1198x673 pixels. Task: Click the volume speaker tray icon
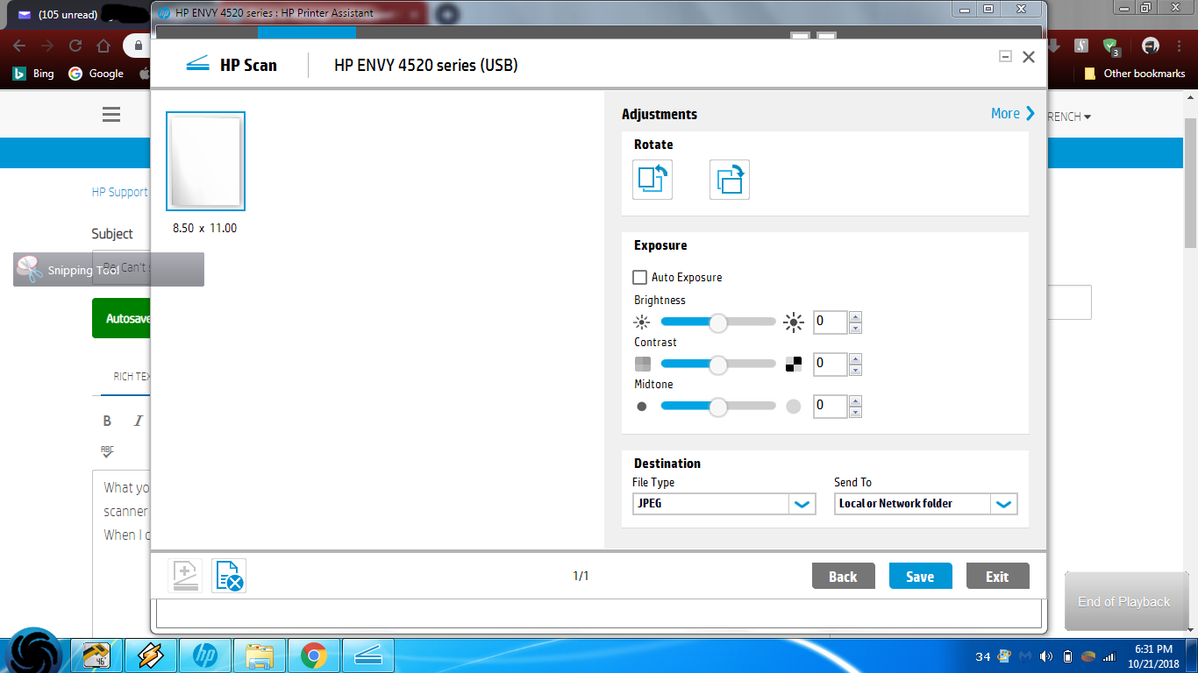[1046, 655]
